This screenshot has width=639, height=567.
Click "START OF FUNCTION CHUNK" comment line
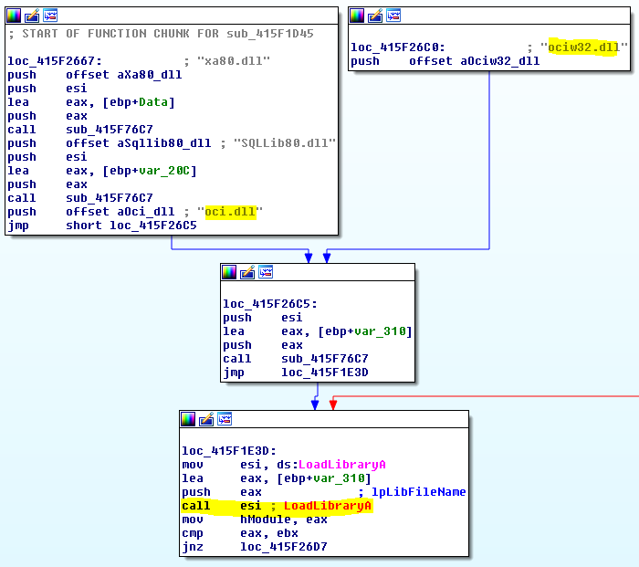(x=161, y=34)
